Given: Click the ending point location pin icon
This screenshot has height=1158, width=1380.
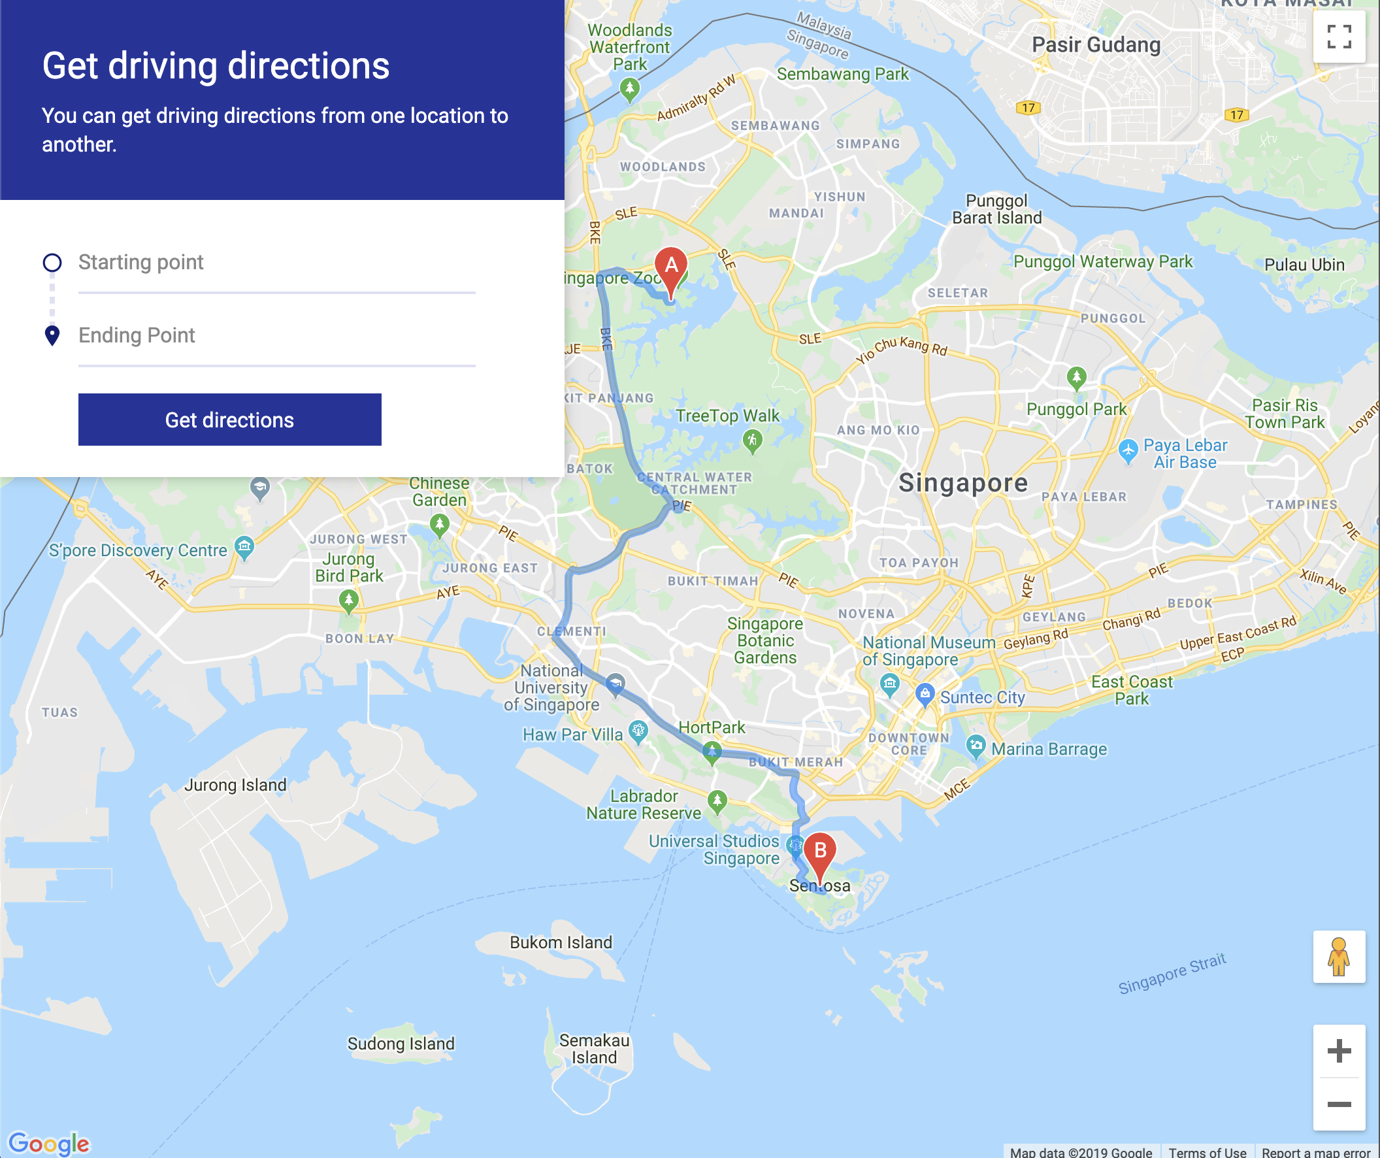Looking at the screenshot, I should click(x=52, y=335).
